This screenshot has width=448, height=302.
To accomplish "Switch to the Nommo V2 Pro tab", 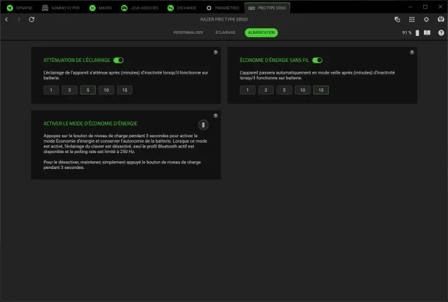I will pyautogui.click(x=61, y=8).
